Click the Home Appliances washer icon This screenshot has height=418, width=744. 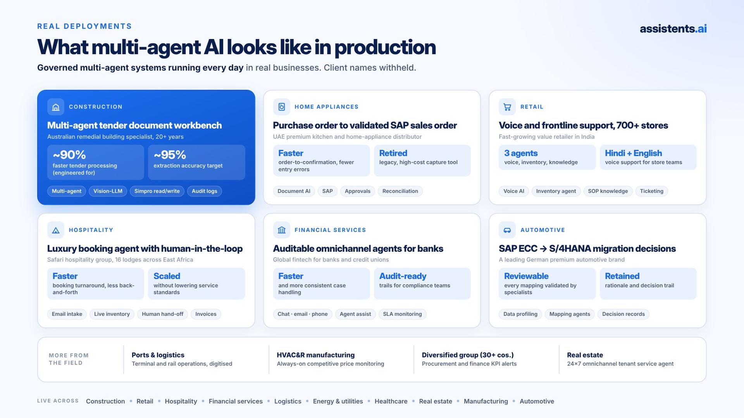(x=282, y=107)
